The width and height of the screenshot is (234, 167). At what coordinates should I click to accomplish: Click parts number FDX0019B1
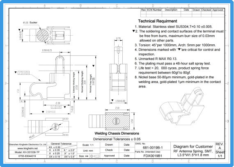point(153,156)
